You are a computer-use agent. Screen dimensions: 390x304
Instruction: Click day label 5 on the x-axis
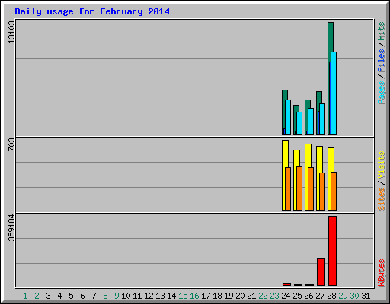(x=71, y=296)
